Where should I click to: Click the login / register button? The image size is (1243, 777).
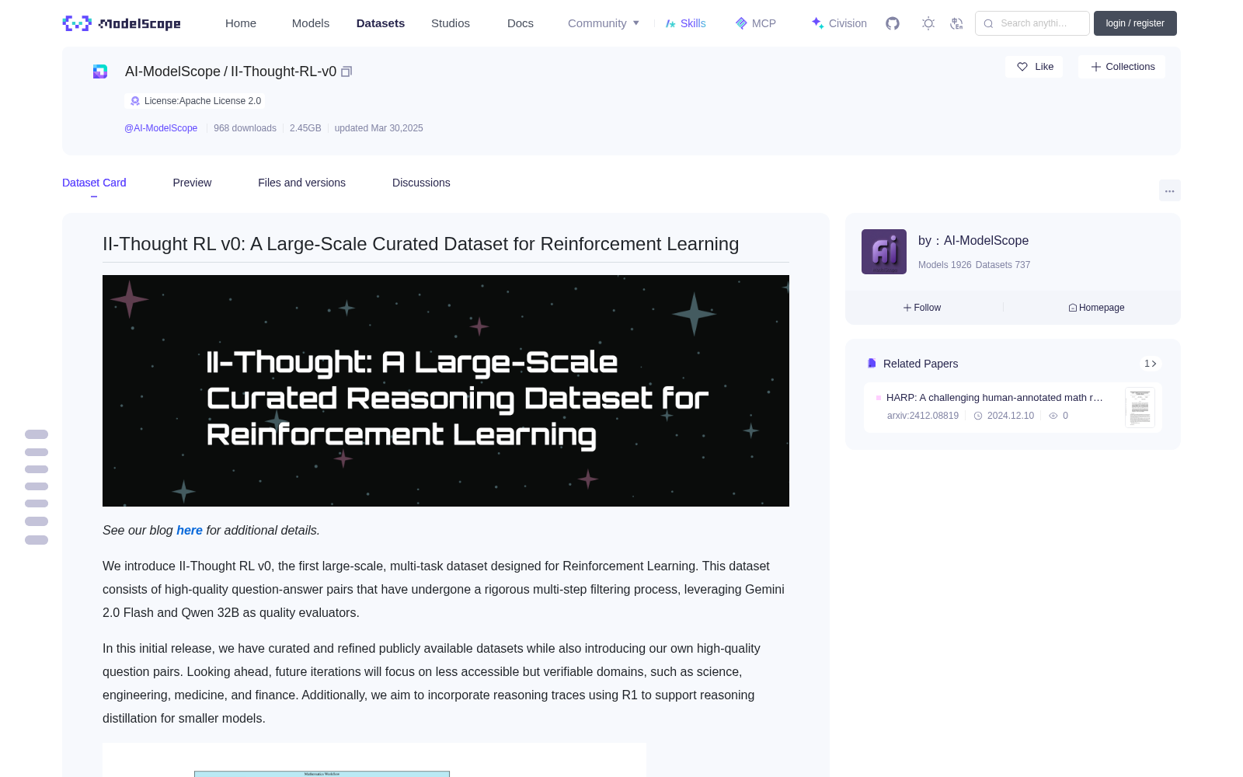1135,23
